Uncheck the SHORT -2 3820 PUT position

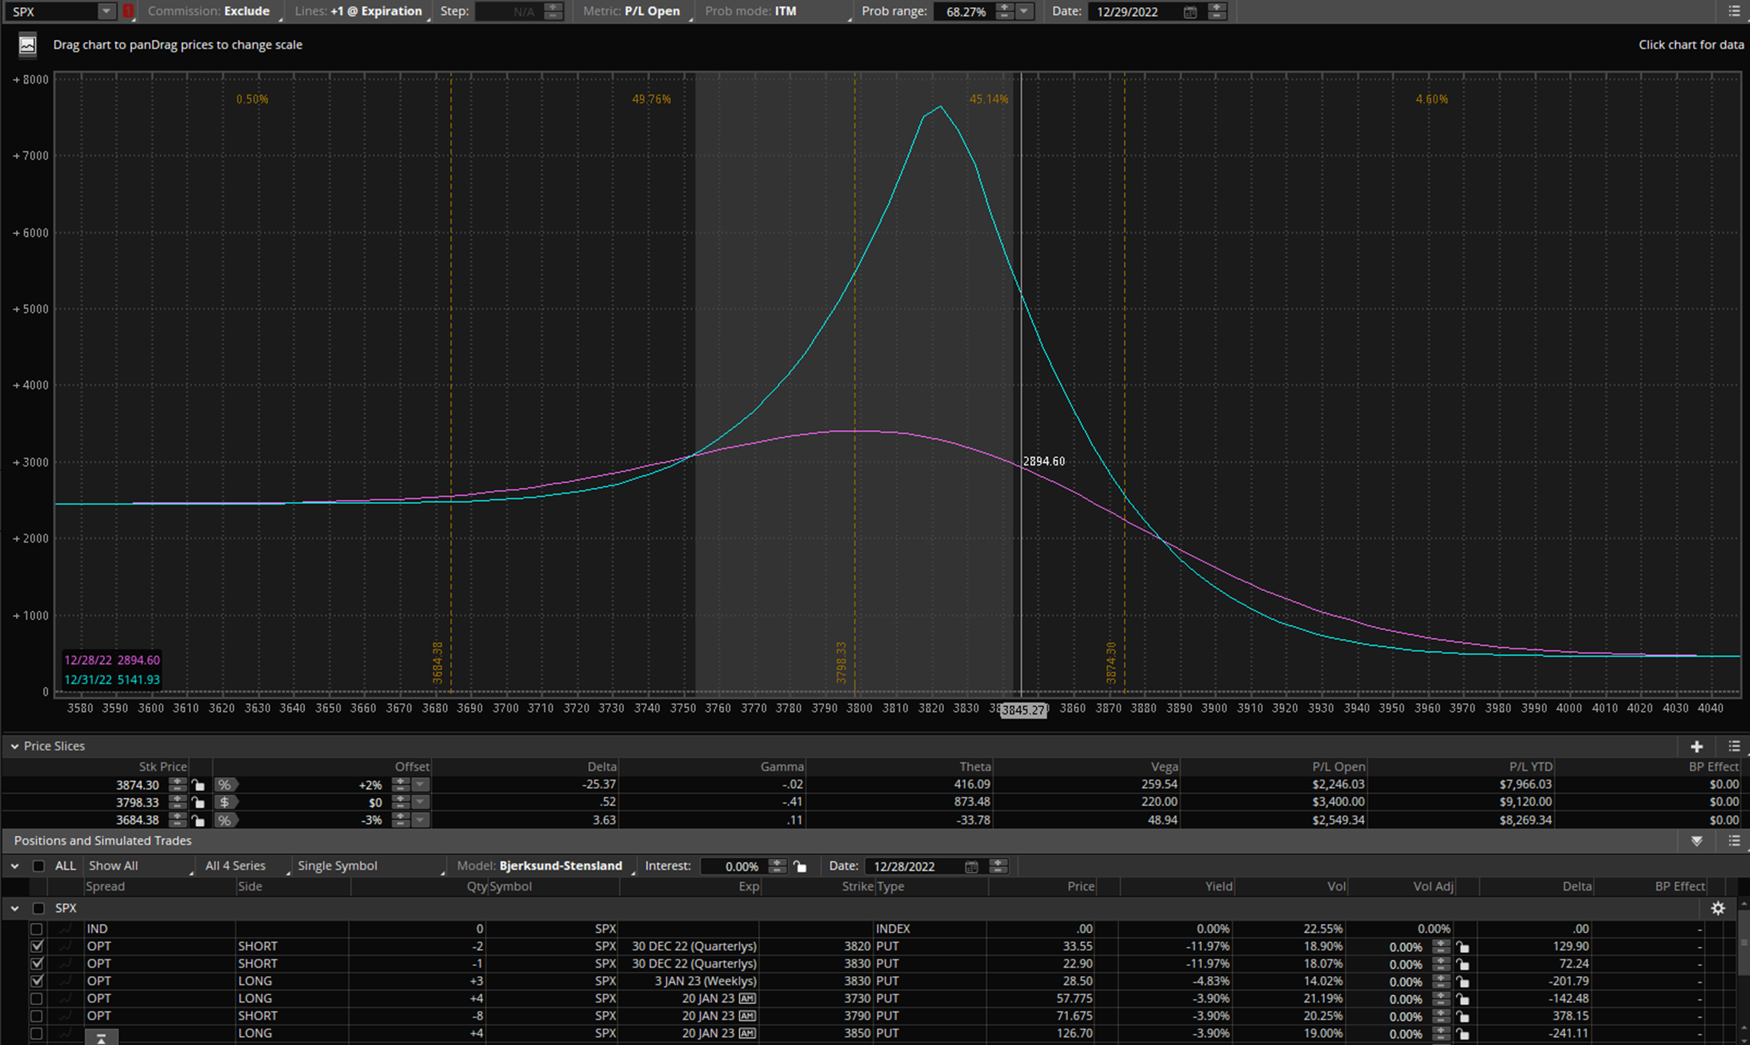coord(37,946)
